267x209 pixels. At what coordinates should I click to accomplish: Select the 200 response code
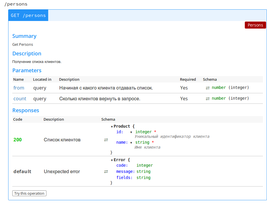click(17, 140)
